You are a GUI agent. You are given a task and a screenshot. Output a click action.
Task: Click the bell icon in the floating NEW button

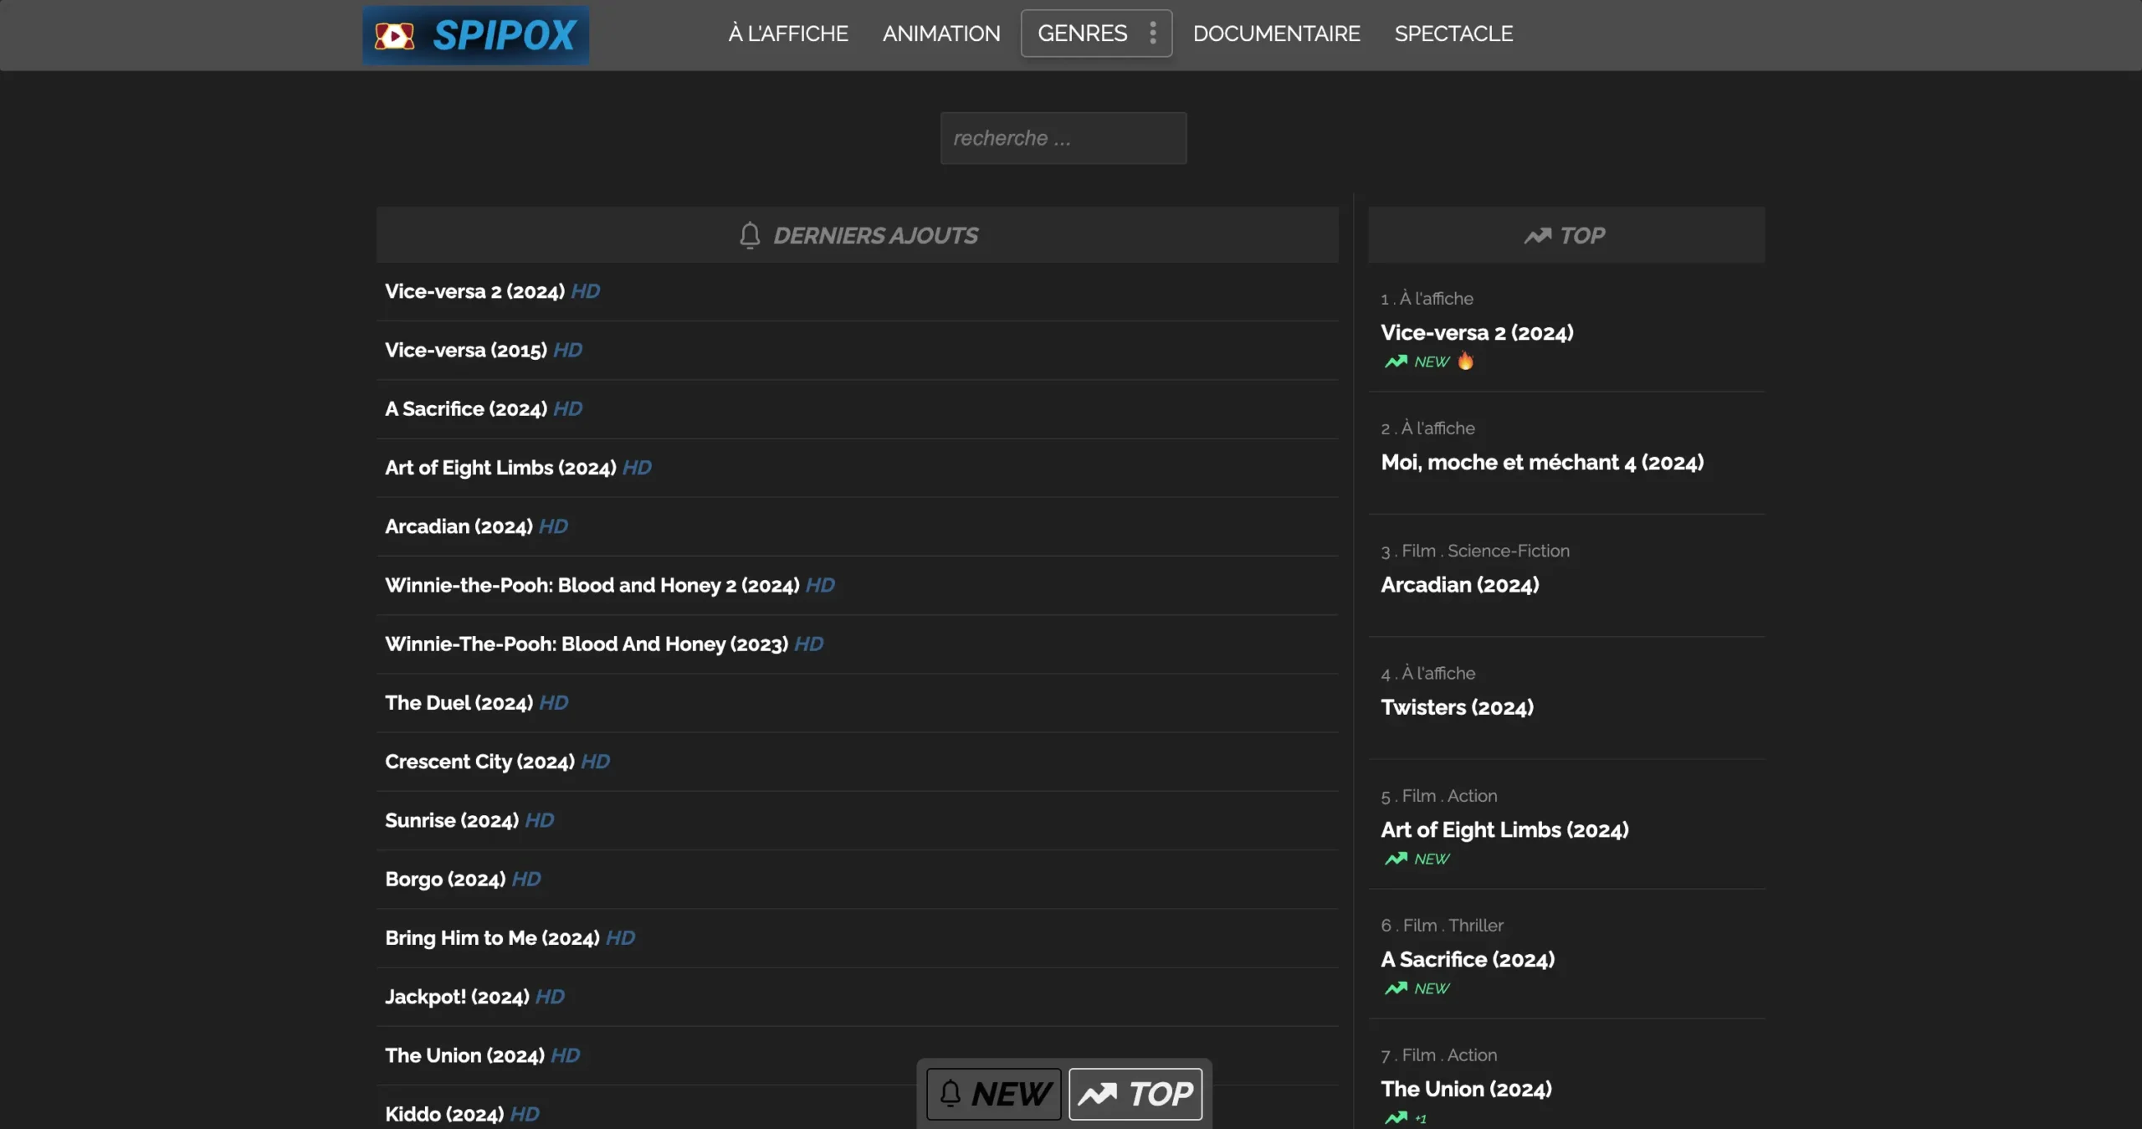pyautogui.click(x=951, y=1093)
